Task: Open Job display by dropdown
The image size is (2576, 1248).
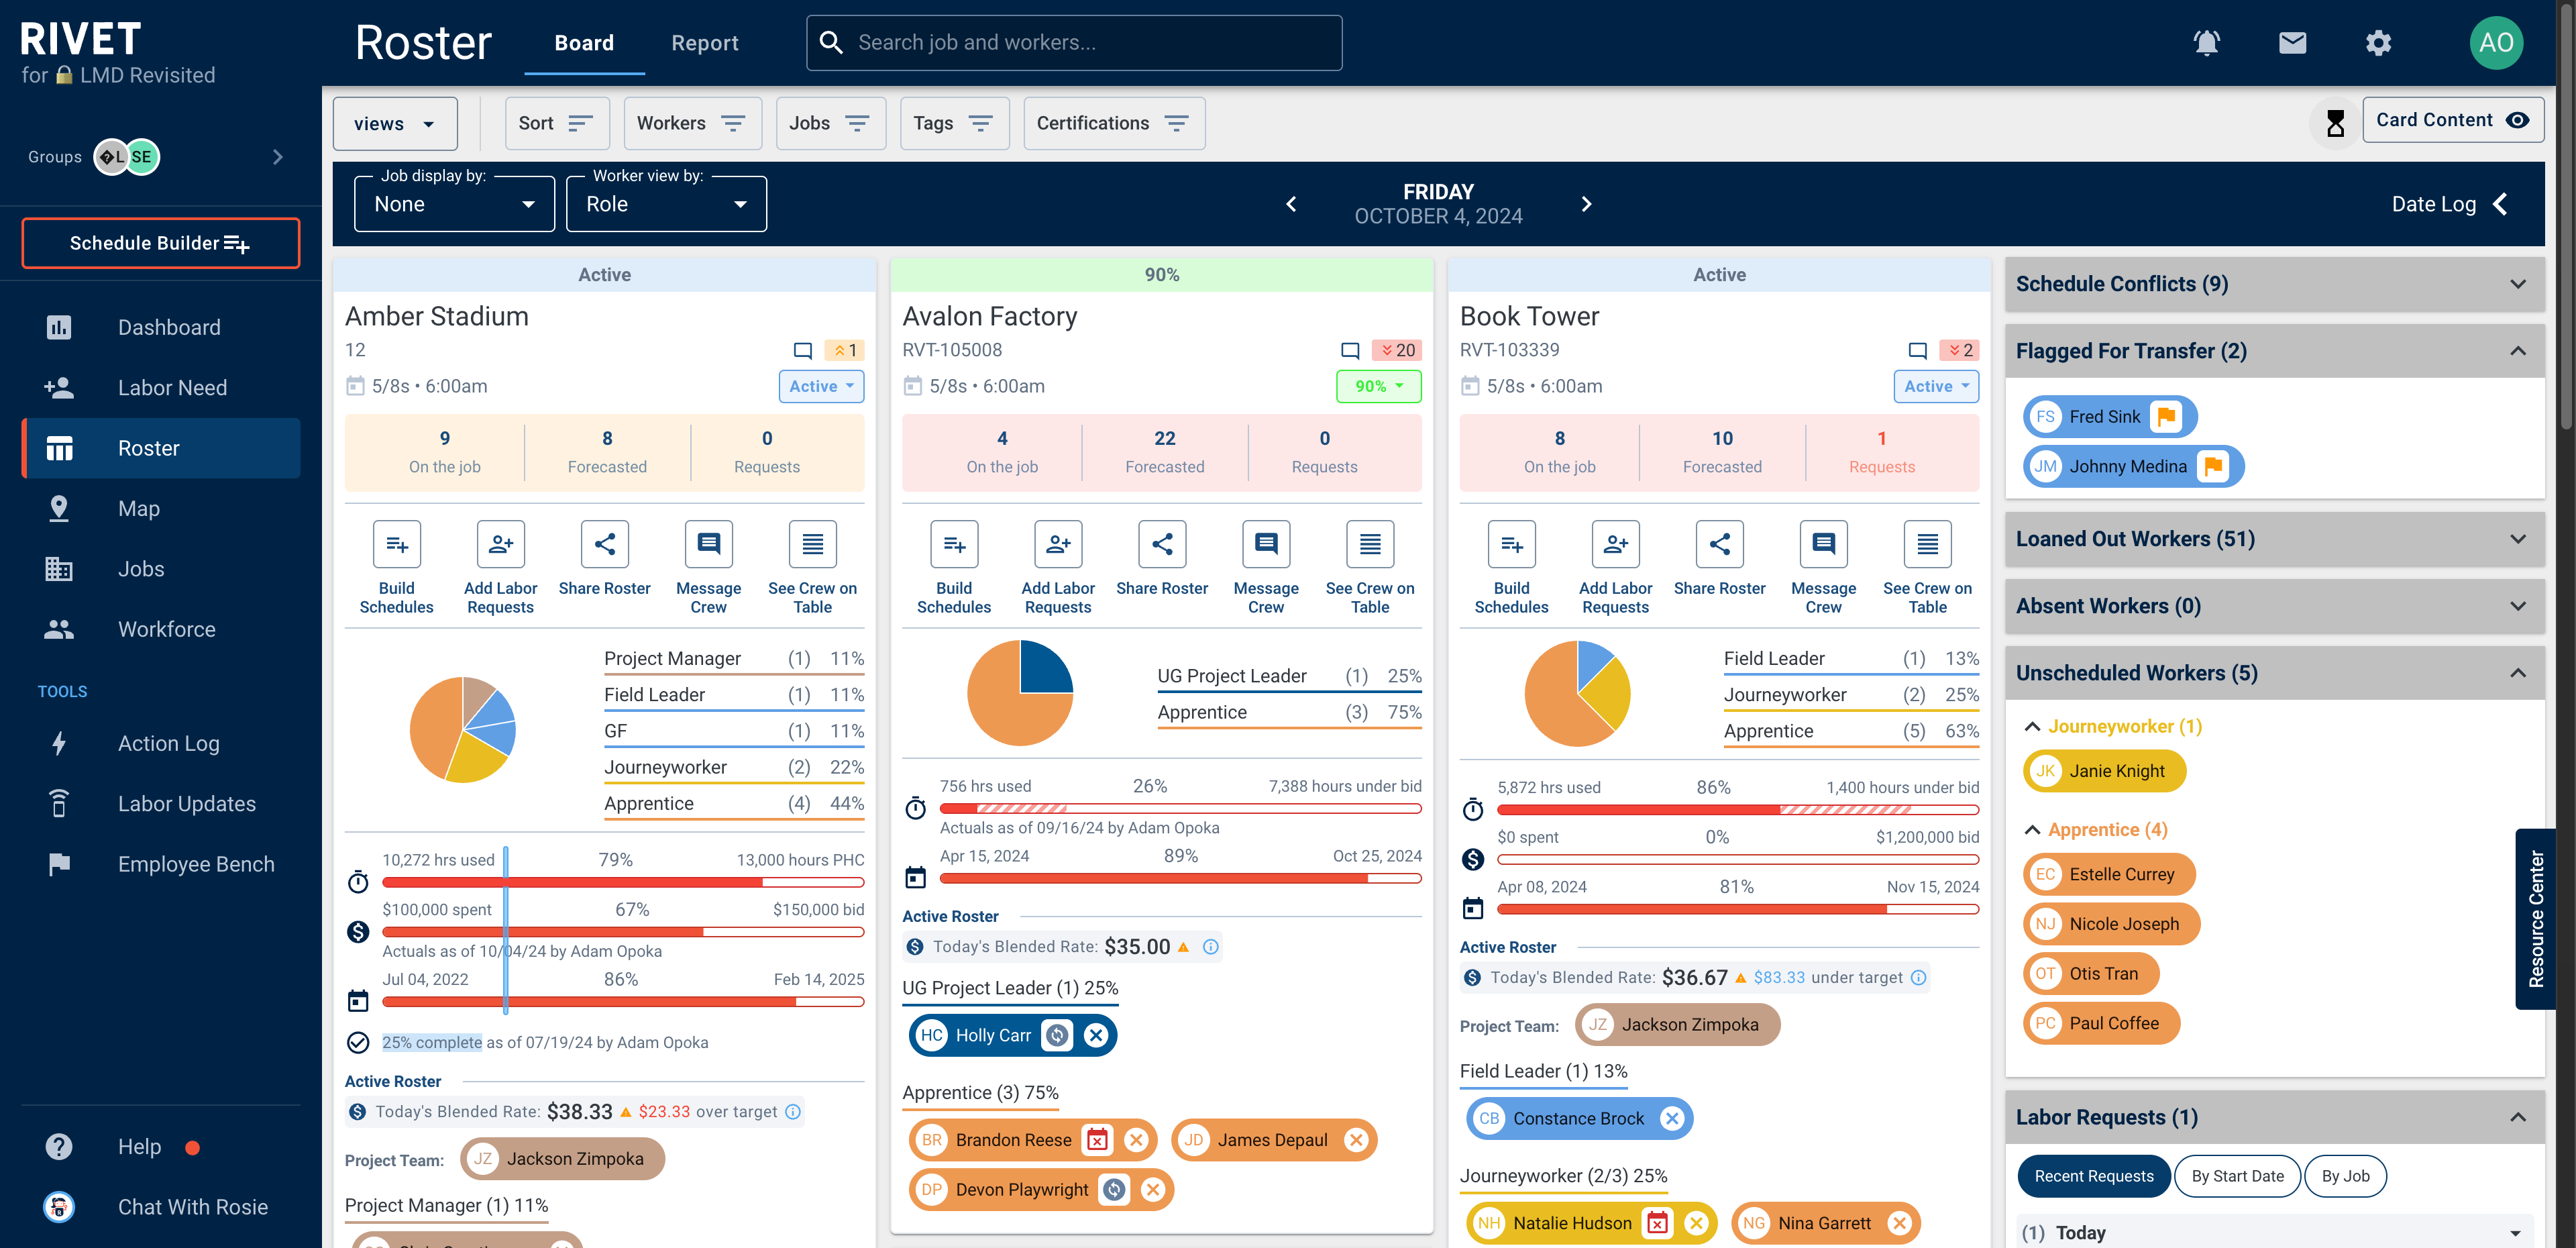Action: pos(454,204)
